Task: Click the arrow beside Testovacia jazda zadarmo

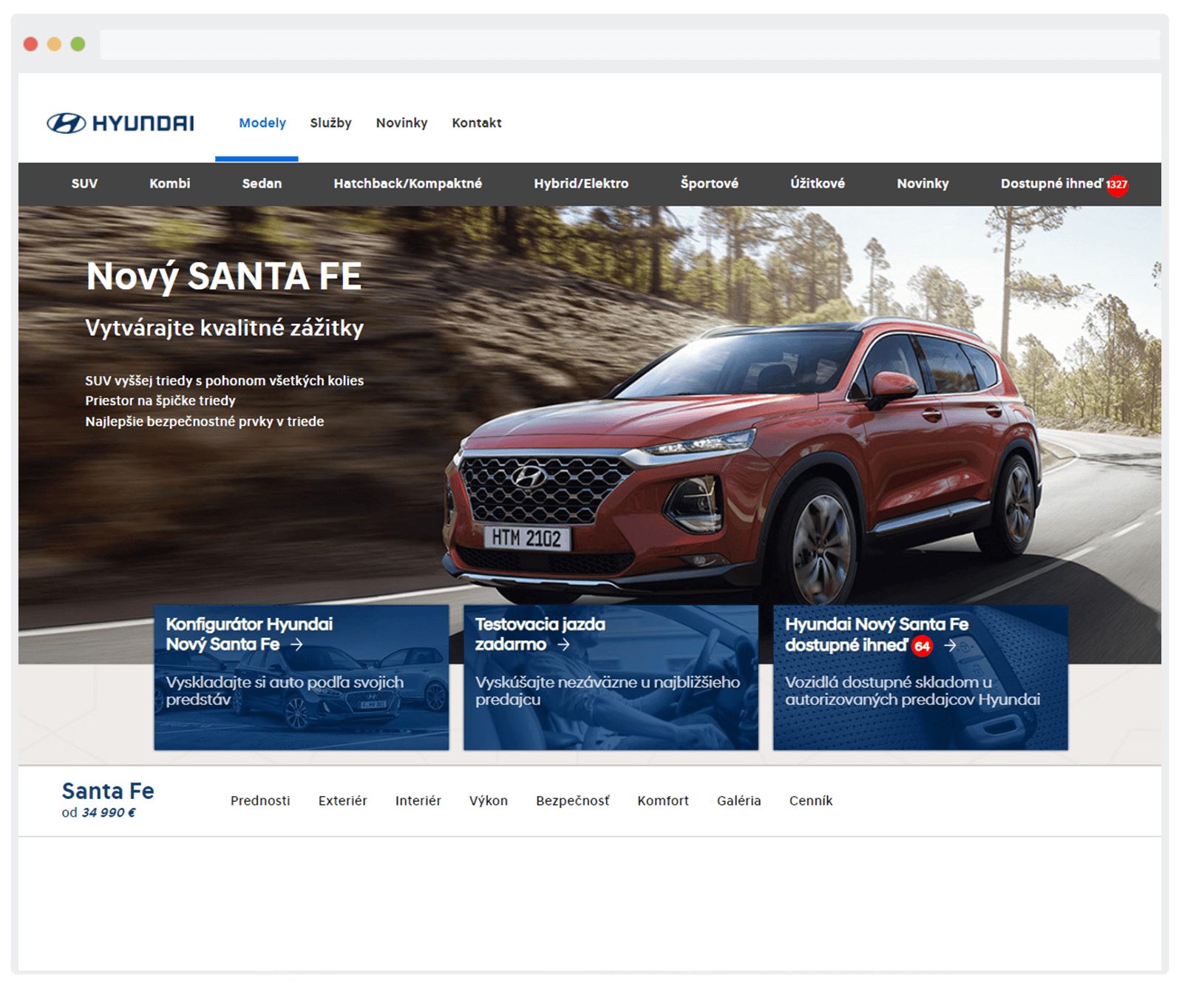Action: 564,645
